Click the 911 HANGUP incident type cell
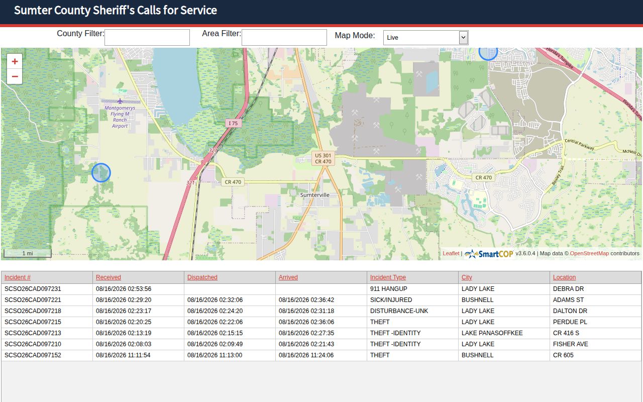The image size is (643, 402). point(412,289)
